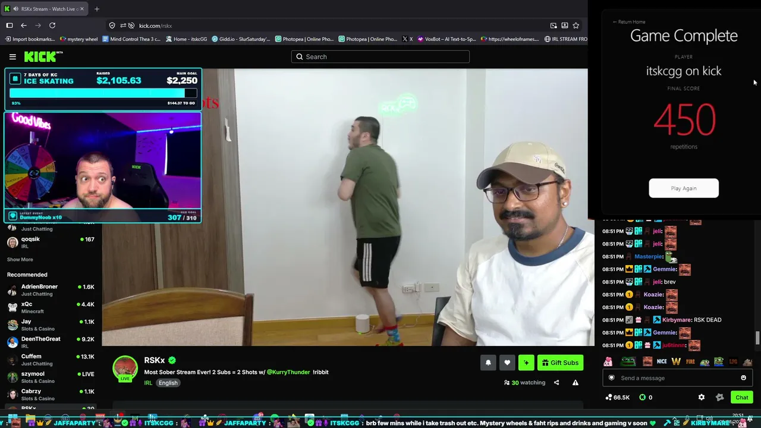Click the chat scrollbar thumb
Screen dimensions: 761x428
(757, 338)
